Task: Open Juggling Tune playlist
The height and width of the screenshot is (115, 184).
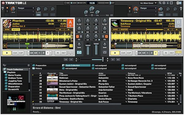Action: [x=15, y=81]
